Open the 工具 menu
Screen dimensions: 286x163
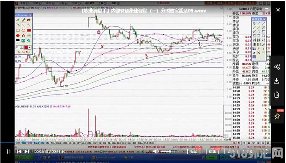click(103, 3)
